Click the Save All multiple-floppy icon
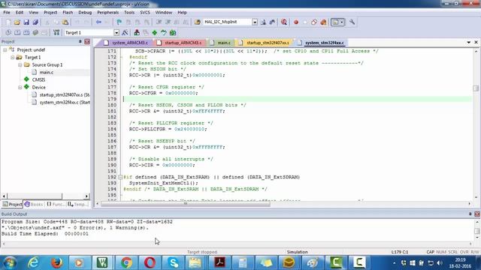Viewport: 481px width, 270px height. click(35, 22)
